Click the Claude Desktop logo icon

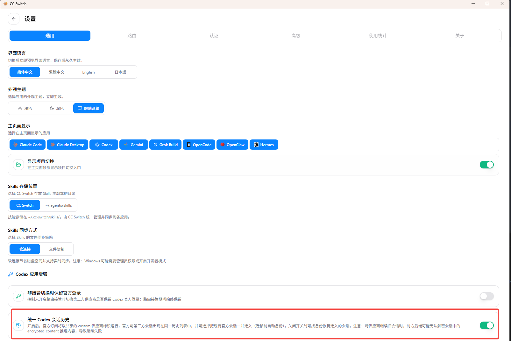click(53, 145)
